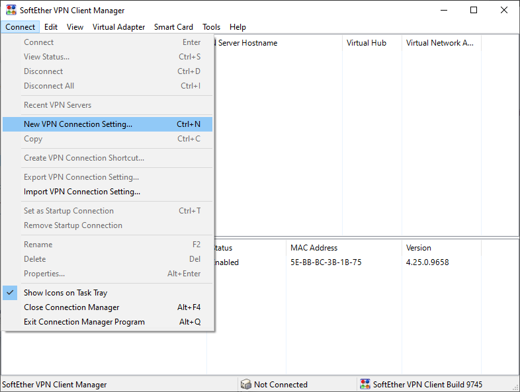Click the SoftEther VPN Client Build icon
Screen dimensions: 520x392
[365, 384]
